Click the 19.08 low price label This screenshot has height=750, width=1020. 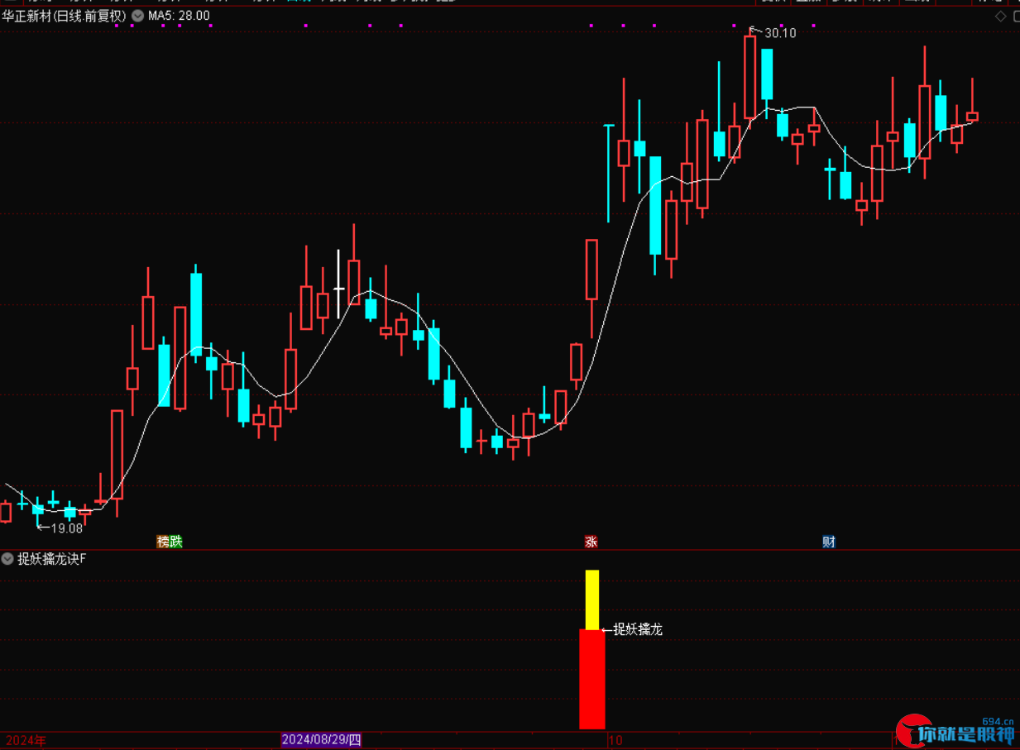[x=67, y=528]
